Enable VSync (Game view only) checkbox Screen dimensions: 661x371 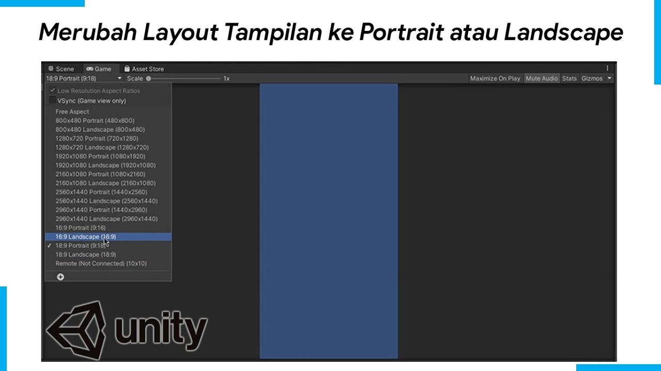point(52,100)
